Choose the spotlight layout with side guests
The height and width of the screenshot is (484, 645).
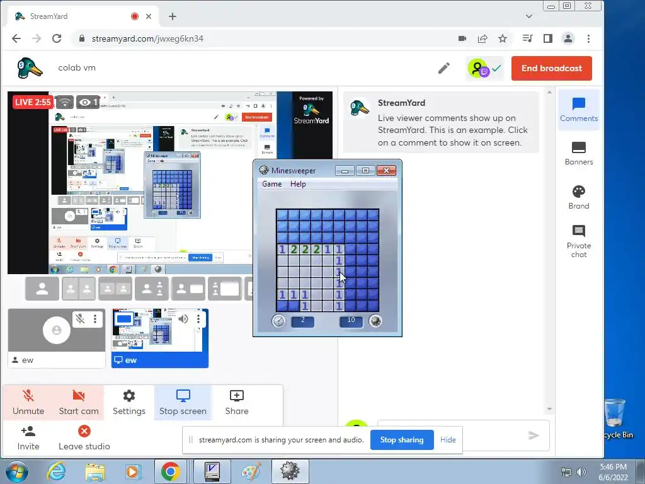point(152,289)
